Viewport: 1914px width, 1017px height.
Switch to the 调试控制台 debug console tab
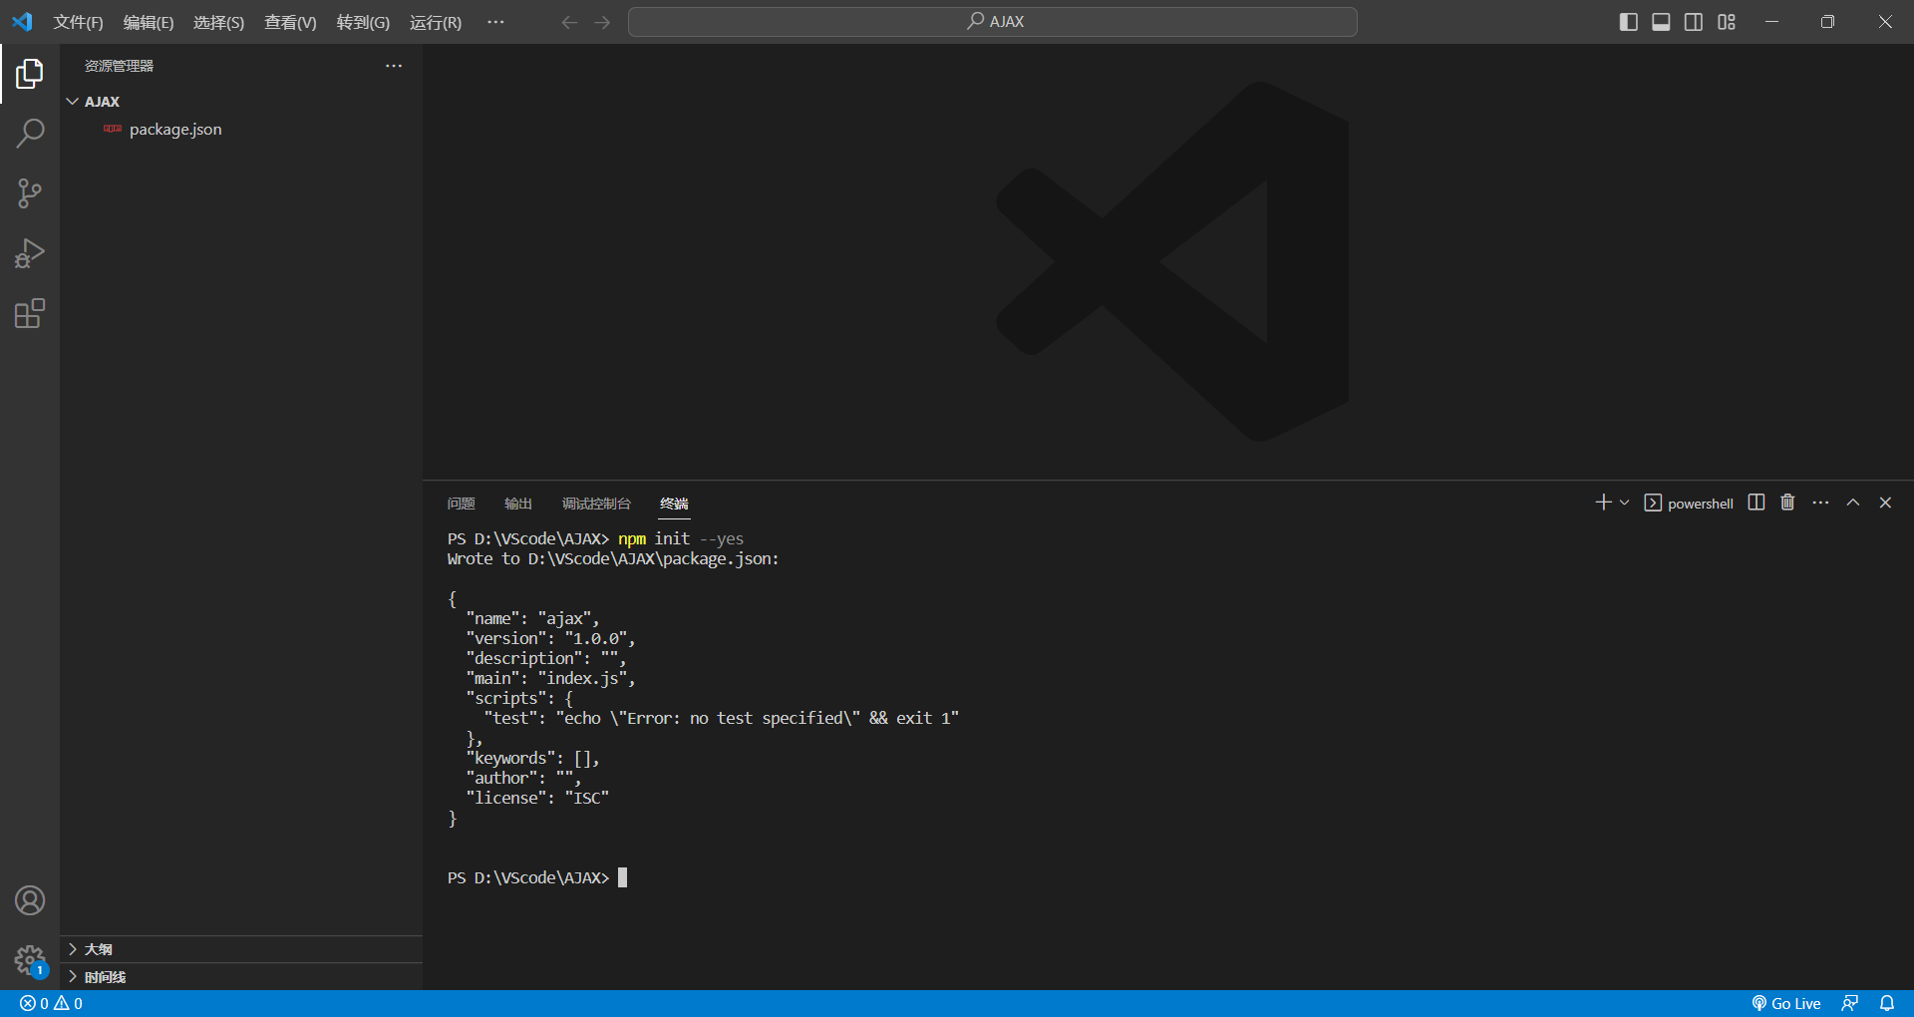pyautogui.click(x=596, y=504)
